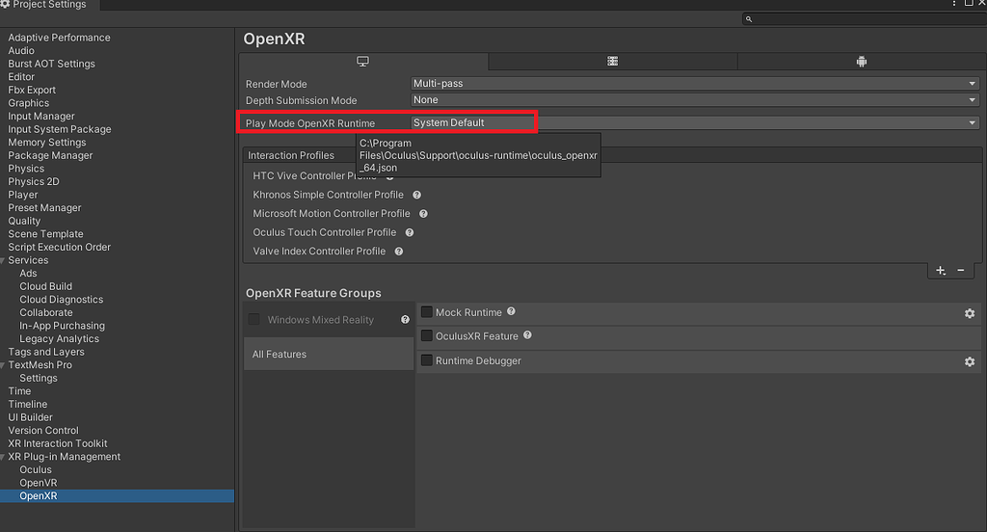Click the settings search field
987x532 pixels.
863,19
